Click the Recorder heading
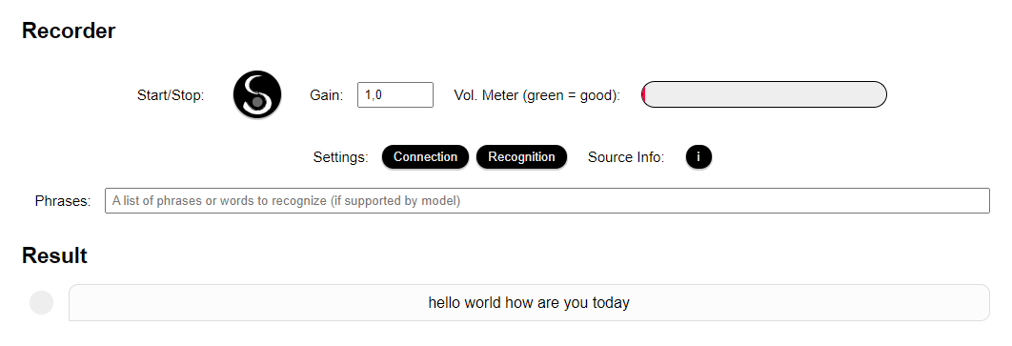Image resolution: width=1012 pixels, height=346 pixels. tap(69, 31)
